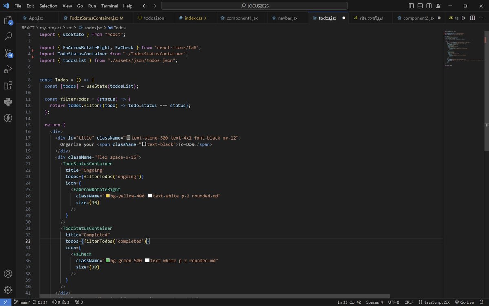Show errors and warnings count in status bar
Viewport: 489px width, 306px height.
(x=61, y=302)
